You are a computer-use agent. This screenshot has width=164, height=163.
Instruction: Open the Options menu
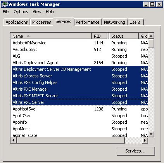[21, 12]
